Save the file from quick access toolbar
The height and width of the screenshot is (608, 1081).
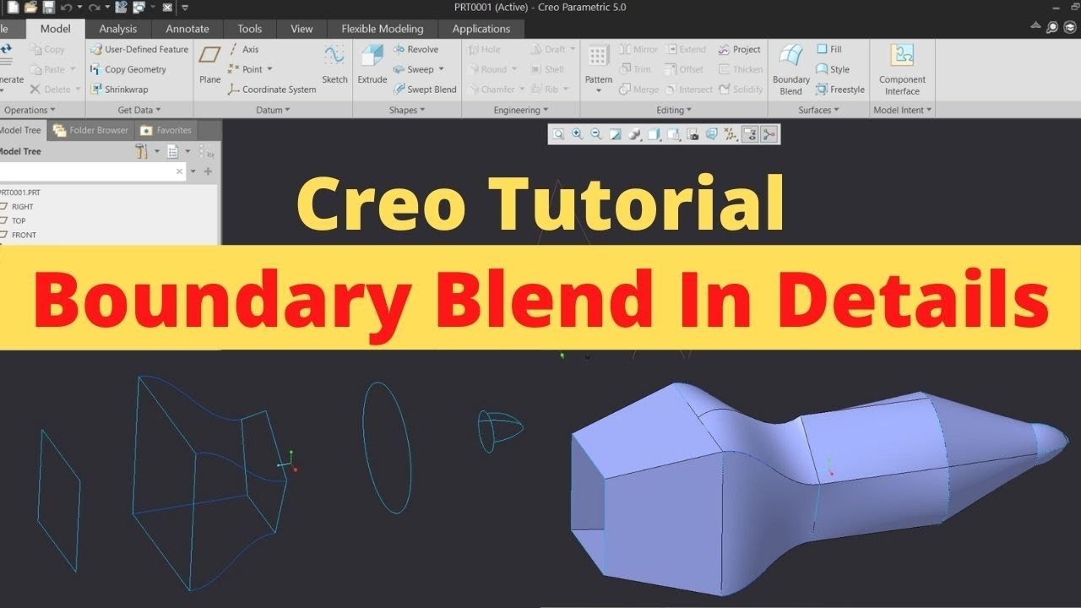pos(48,8)
